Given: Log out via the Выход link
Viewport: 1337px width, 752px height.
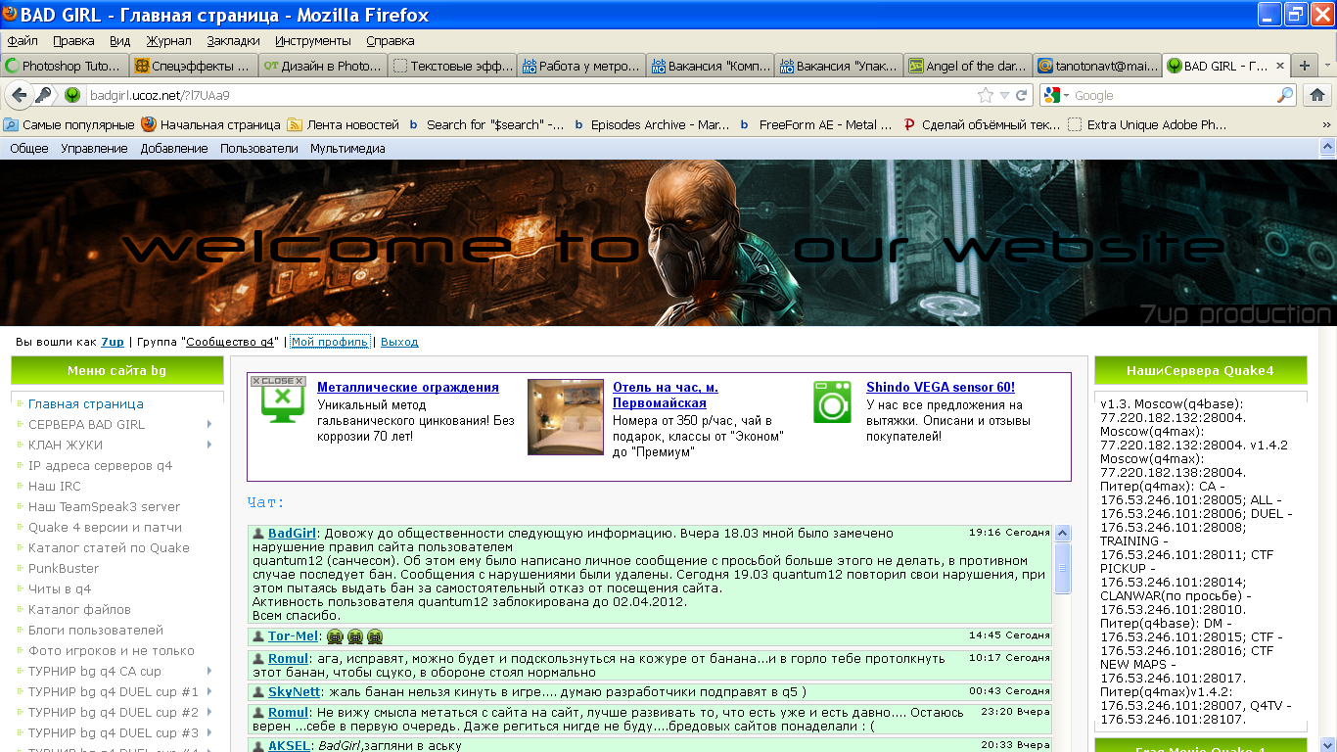Looking at the screenshot, I should tap(399, 342).
